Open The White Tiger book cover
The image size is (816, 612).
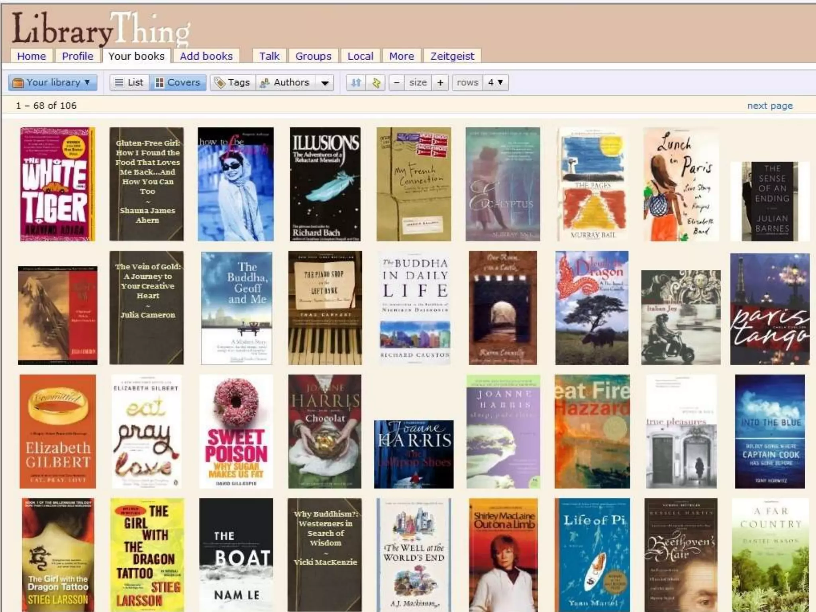pyautogui.click(x=57, y=184)
